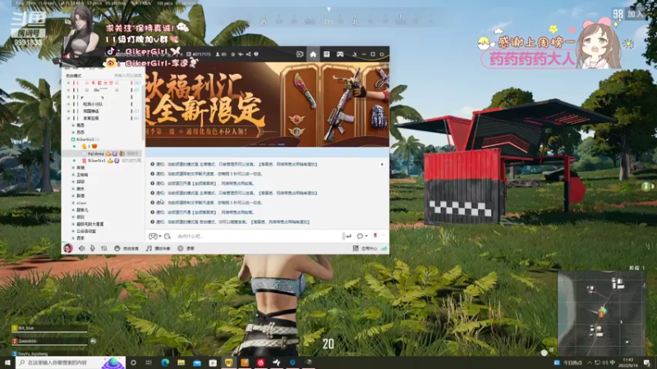Screen dimensions: 657x369
Task: Open File Explorer from taskbar
Action: [181, 362]
